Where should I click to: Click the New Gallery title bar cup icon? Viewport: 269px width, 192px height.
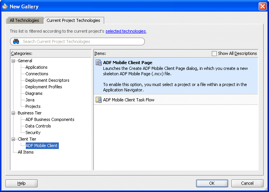pyautogui.click(x=5, y=7)
